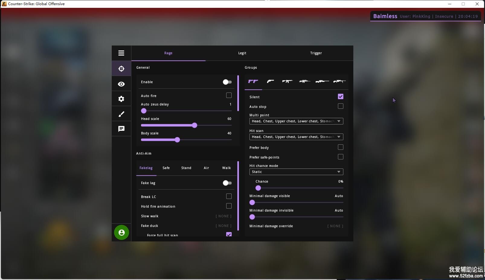This screenshot has width=485, height=280.
Task: Click the Groups section heading
Action: (251, 68)
